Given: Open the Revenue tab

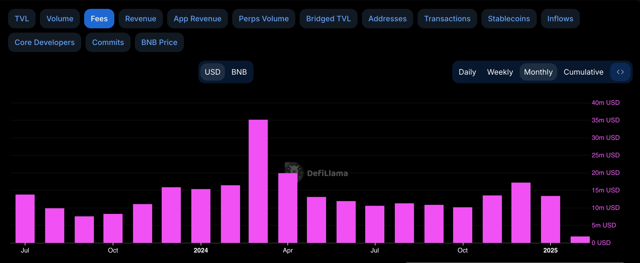Looking at the screenshot, I should [141, 19].
